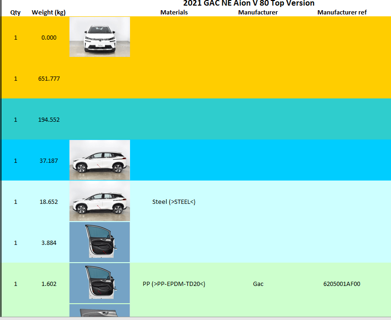Select the 6205001AF00 manufacturer ref cell

click(342, 284)
